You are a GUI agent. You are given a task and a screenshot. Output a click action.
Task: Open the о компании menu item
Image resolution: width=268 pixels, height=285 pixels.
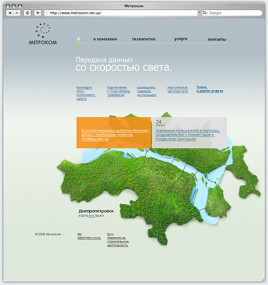[x=105, y=39]
